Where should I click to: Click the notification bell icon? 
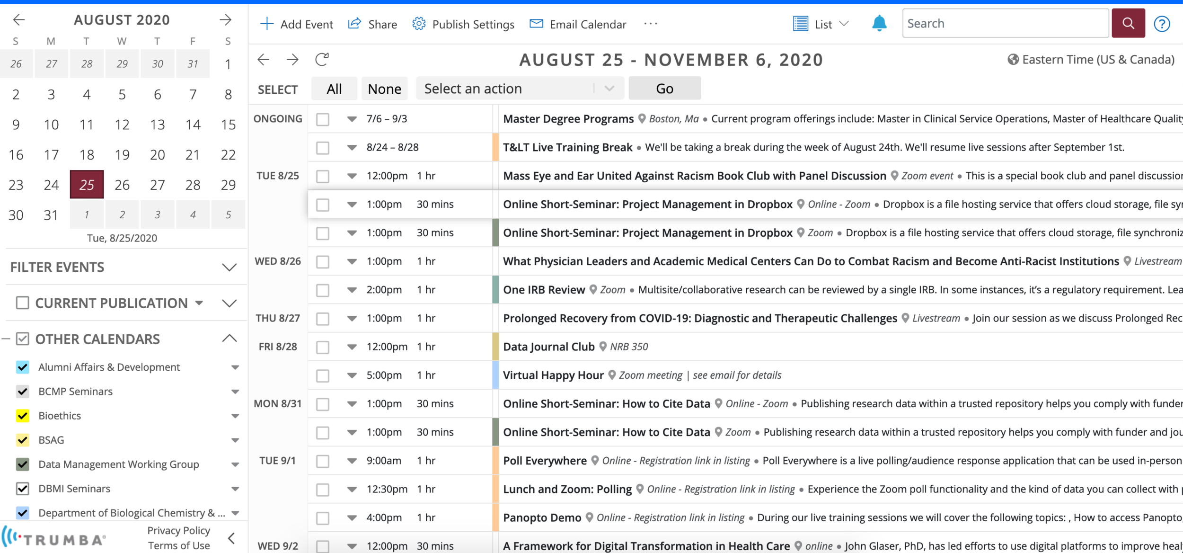879,23
